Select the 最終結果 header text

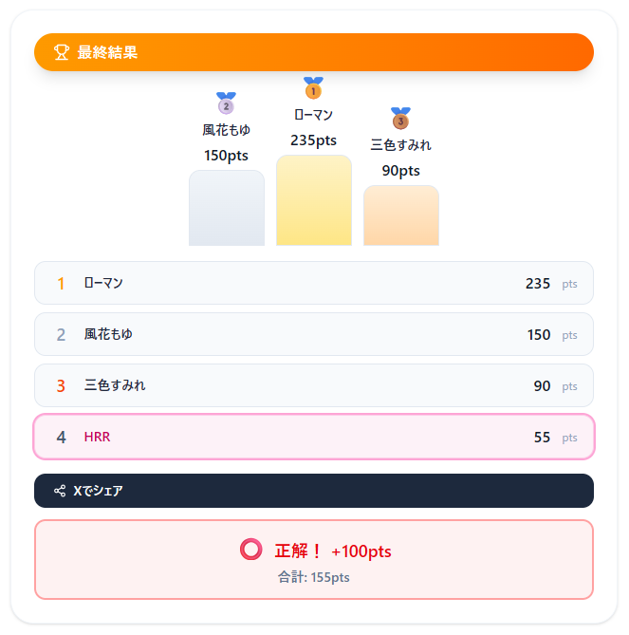[x=107, y=52]
